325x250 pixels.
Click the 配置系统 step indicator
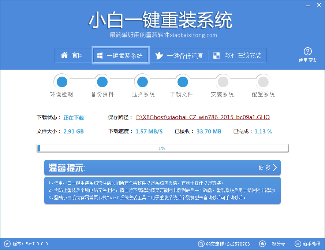coord(263,81)
